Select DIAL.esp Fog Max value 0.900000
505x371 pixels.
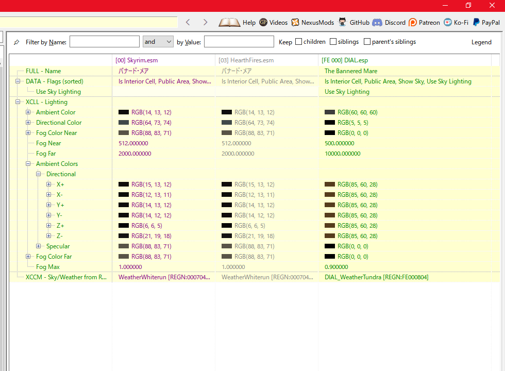click(x=336, y=267)
